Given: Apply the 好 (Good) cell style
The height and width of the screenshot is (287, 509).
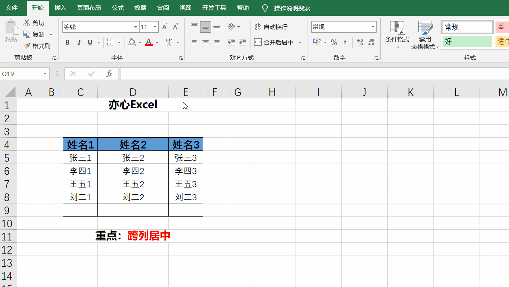Looking at the screenshot, I should coord(467,41).
